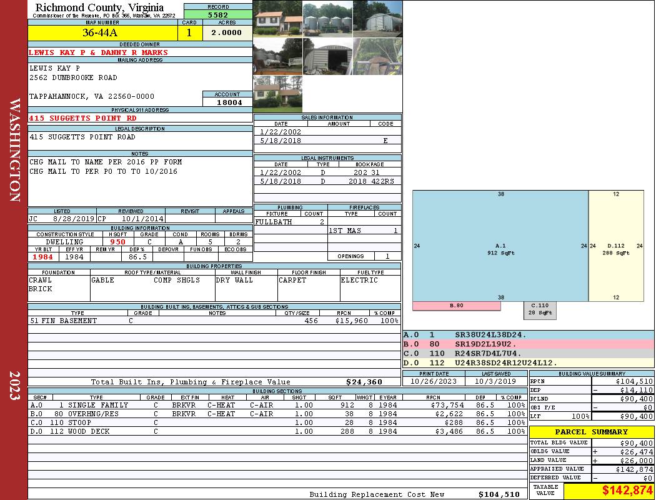The image size is (656, 500).
Task: Click the green record number 5582
Action: click(218, 14)
